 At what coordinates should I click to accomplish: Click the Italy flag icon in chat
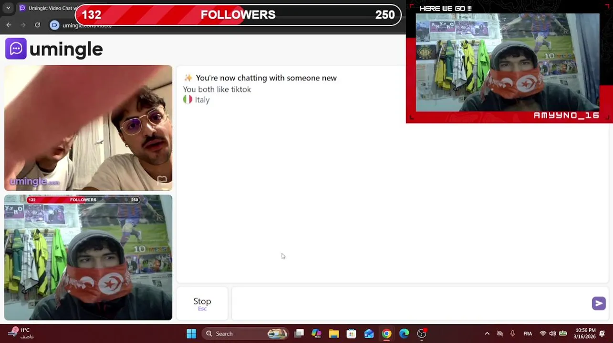coord(187,100)
